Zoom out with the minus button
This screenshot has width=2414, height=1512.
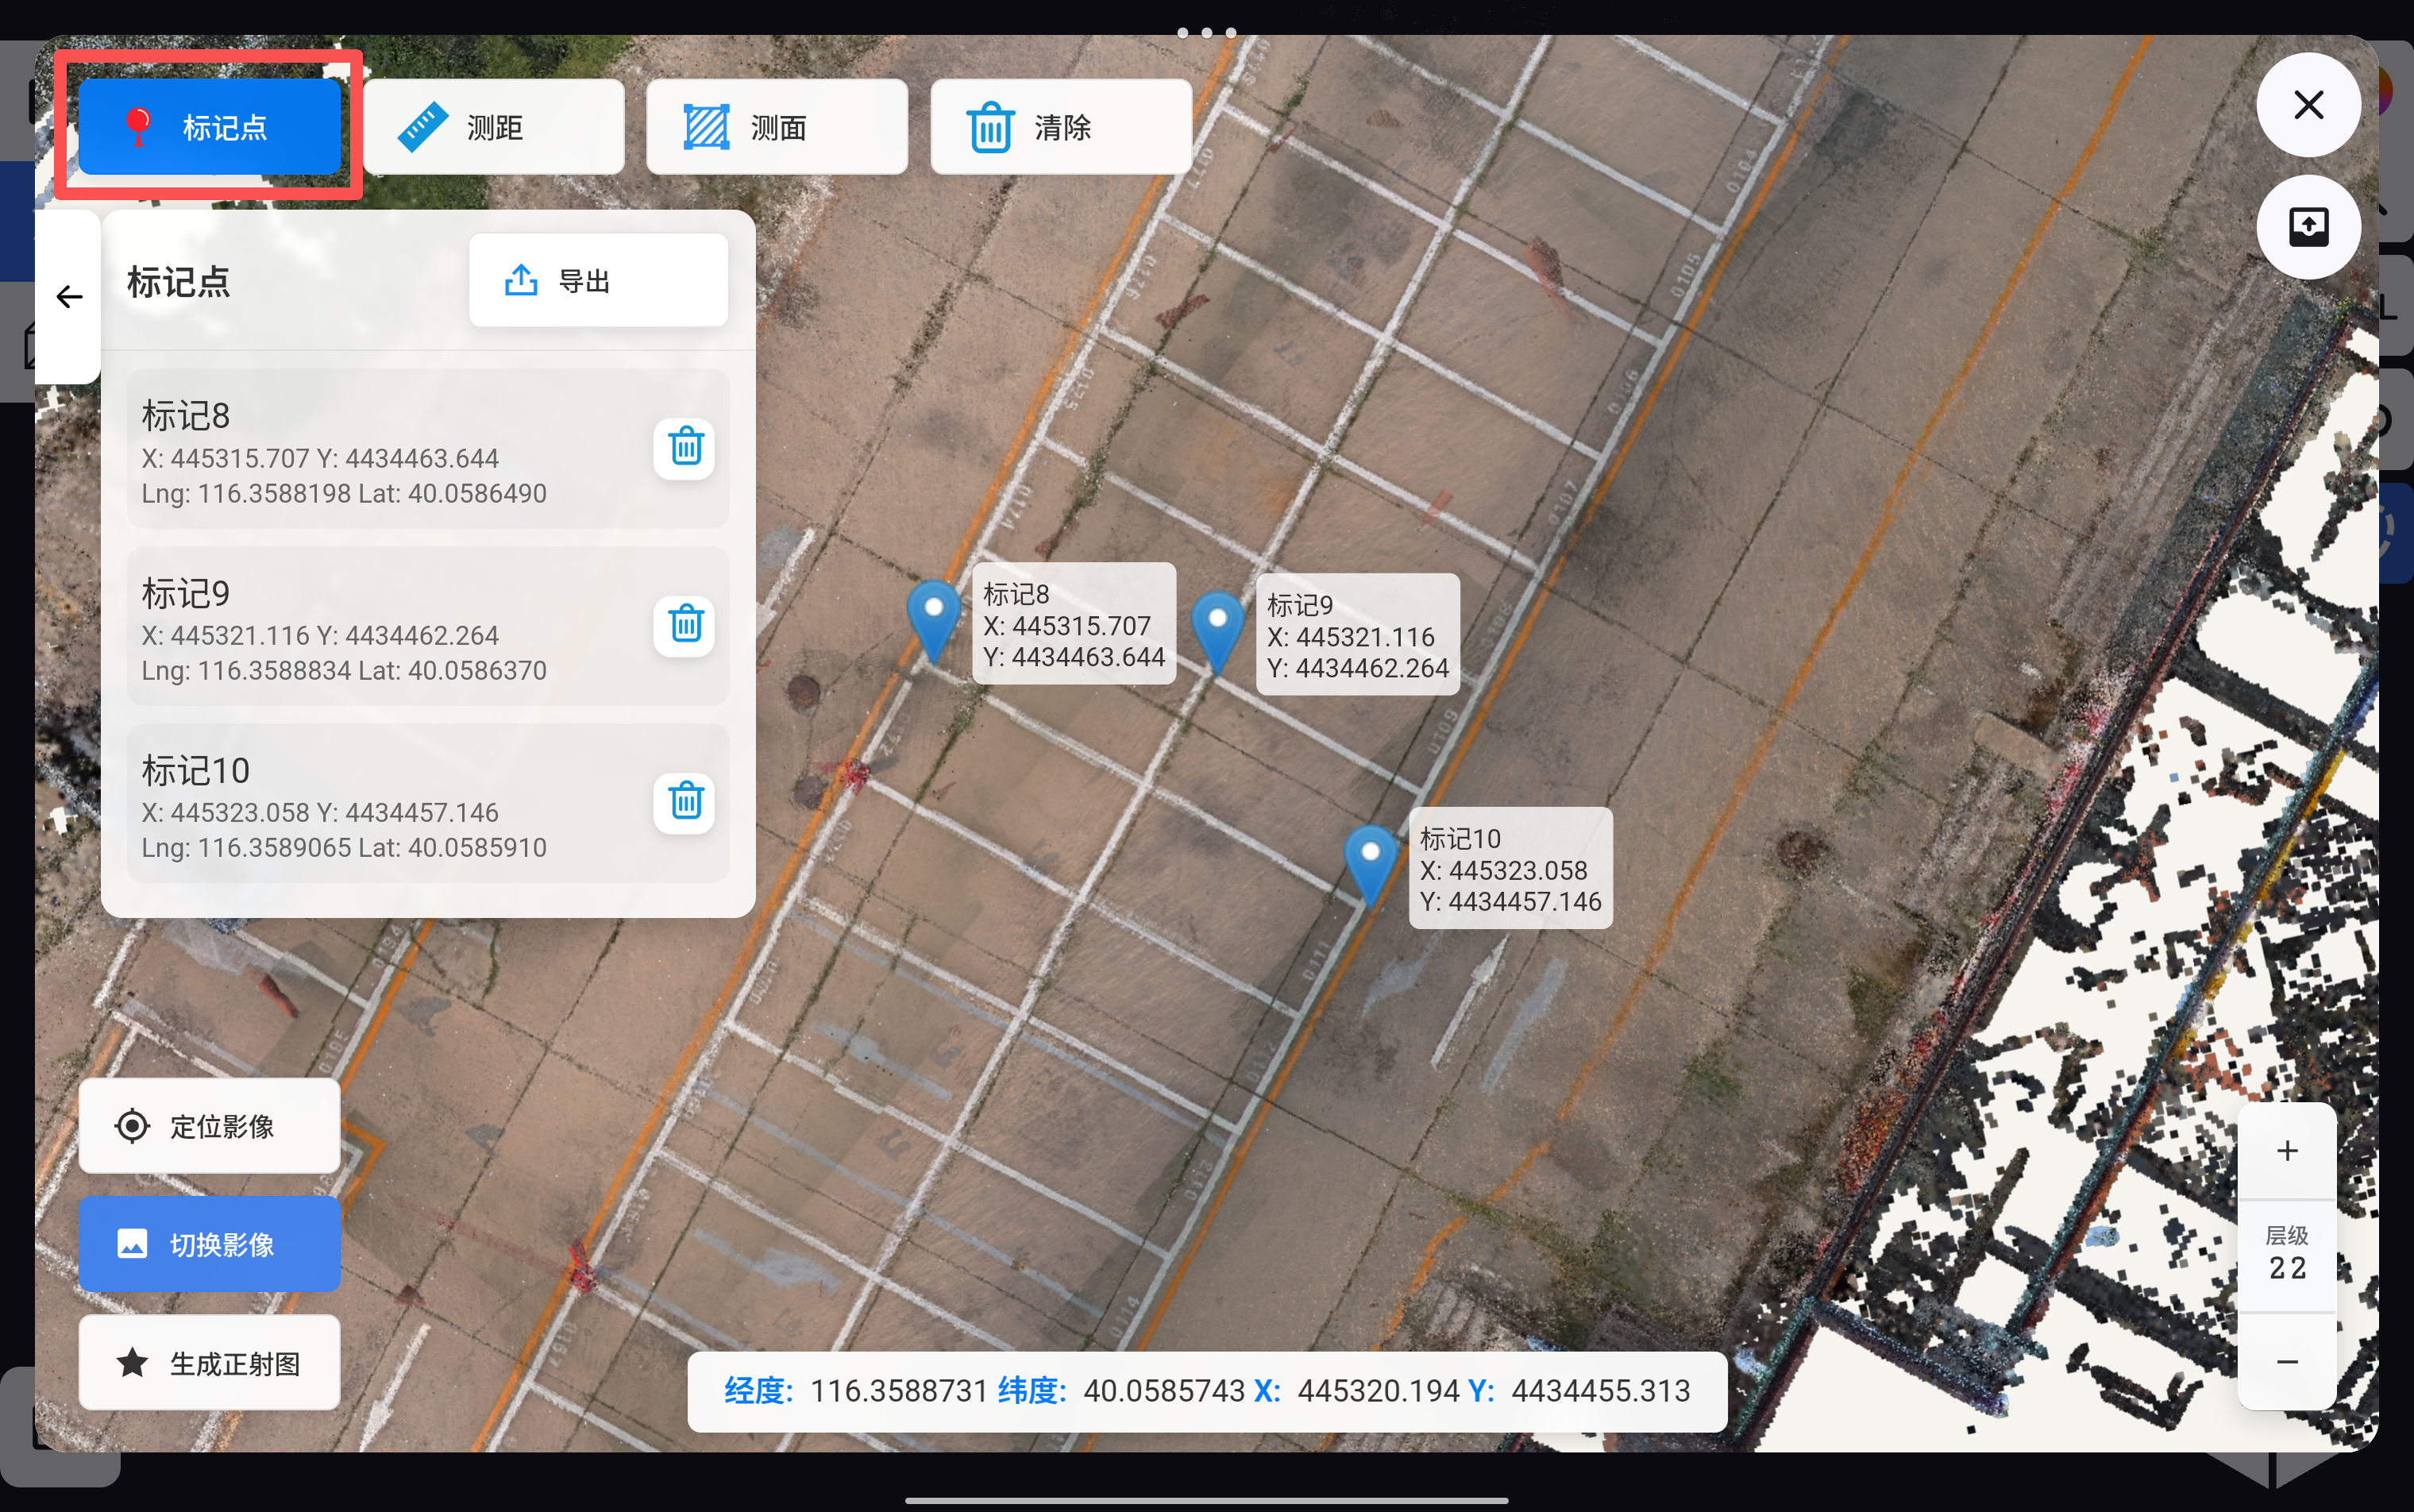click(2286, 1362)
